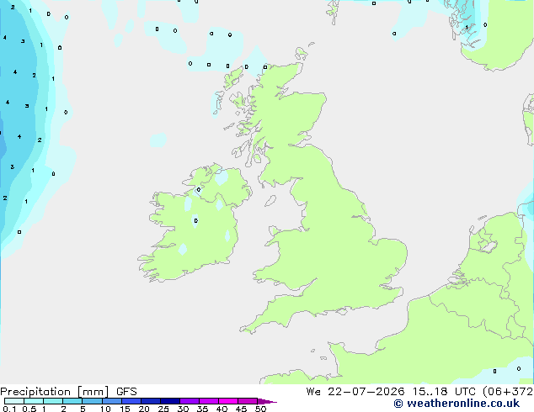Screen dimensions: 534x412
Task: Click the purple arrow tip above 50 mm
Action: (267, 401)
